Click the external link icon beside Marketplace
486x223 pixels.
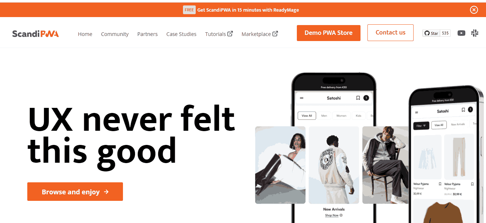(x=275, y=34)
